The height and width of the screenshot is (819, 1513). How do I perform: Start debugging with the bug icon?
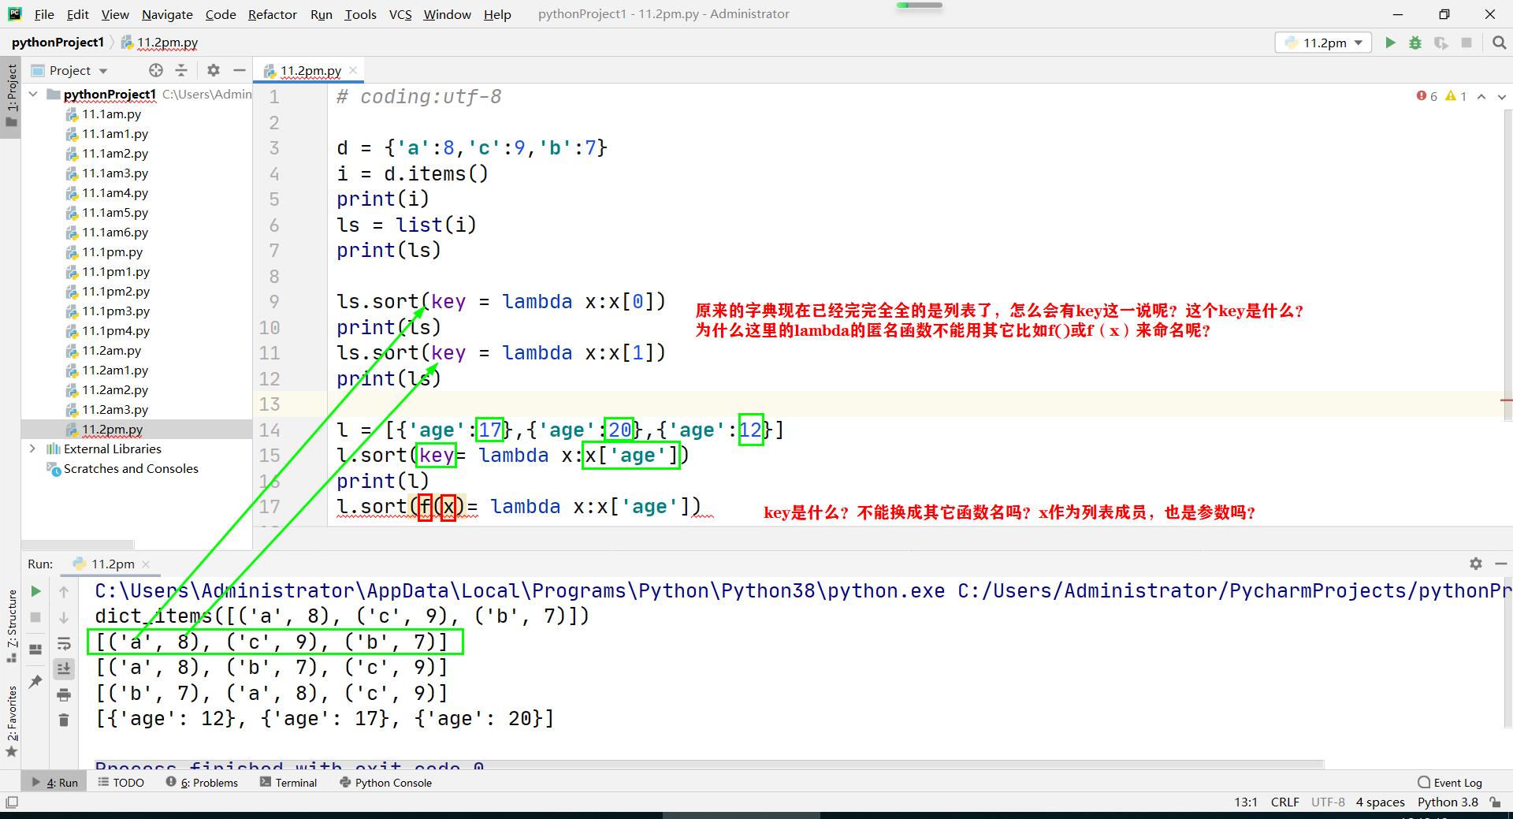tap(1415, 43)
